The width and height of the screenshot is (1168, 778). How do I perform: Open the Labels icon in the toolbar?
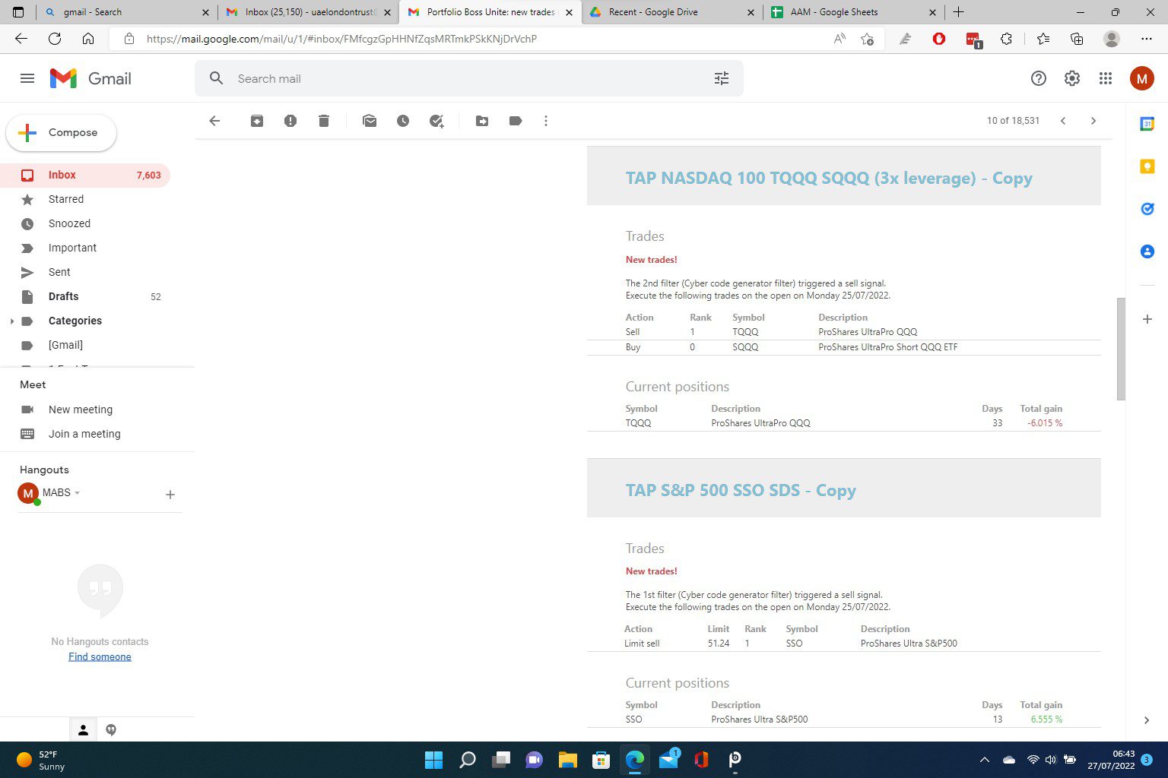click(516, 121)
